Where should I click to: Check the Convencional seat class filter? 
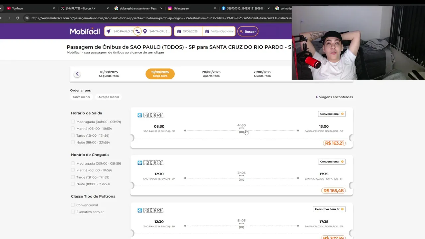(73, 205)
